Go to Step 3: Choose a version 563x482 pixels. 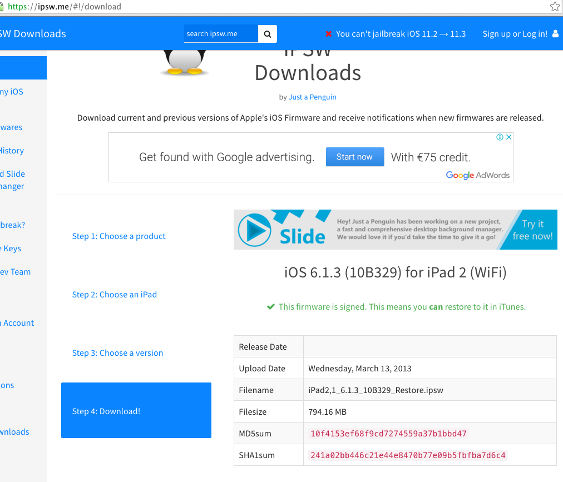[x=117, y=353]
